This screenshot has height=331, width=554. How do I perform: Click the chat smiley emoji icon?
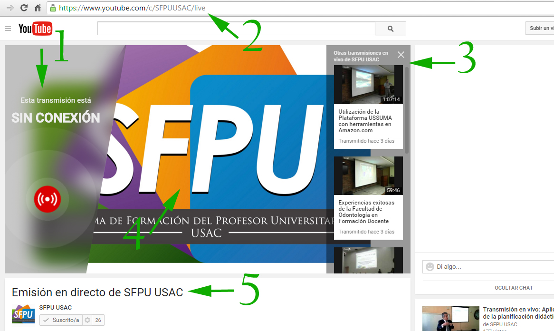click(x=430, y=267)
